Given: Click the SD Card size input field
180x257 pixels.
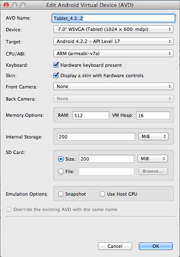Looking at the screenshot, I should click(x=106, y=159).
